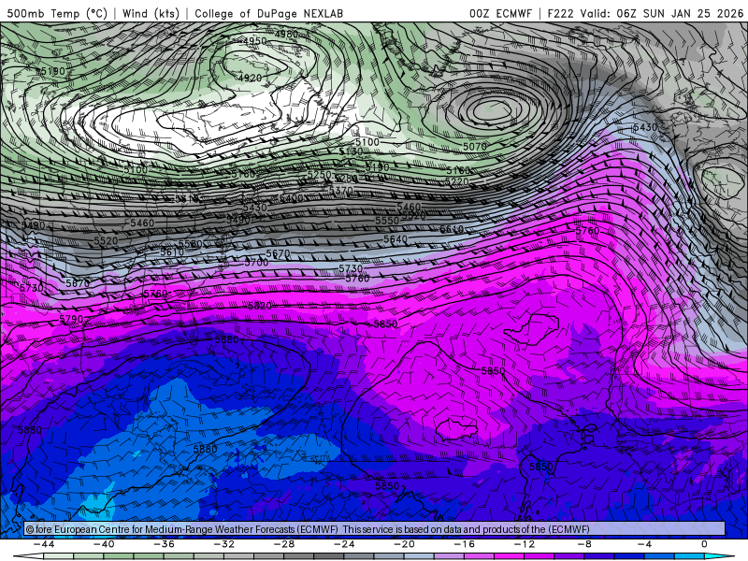Image resolution: width=748 pixels, height=561 pixels.
Task: Click the 5370 contour label
Action: [x=340, y=191]
